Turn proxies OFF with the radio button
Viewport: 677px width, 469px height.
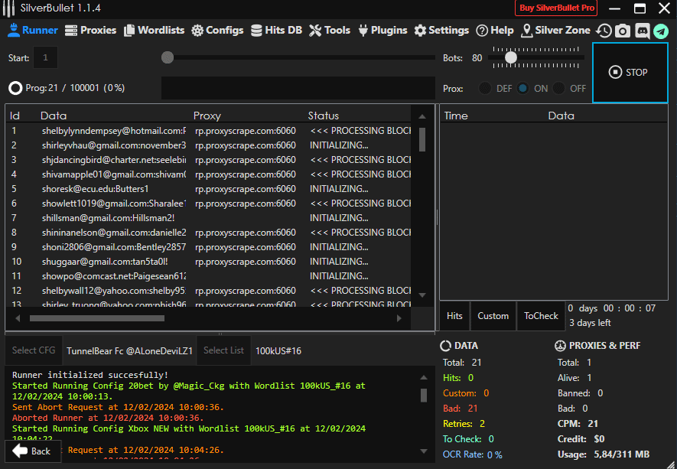pyautogui.click(x=560, y=89)
